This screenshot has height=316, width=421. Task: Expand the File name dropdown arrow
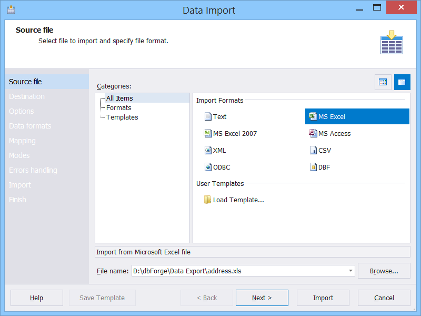coord(351,271)
